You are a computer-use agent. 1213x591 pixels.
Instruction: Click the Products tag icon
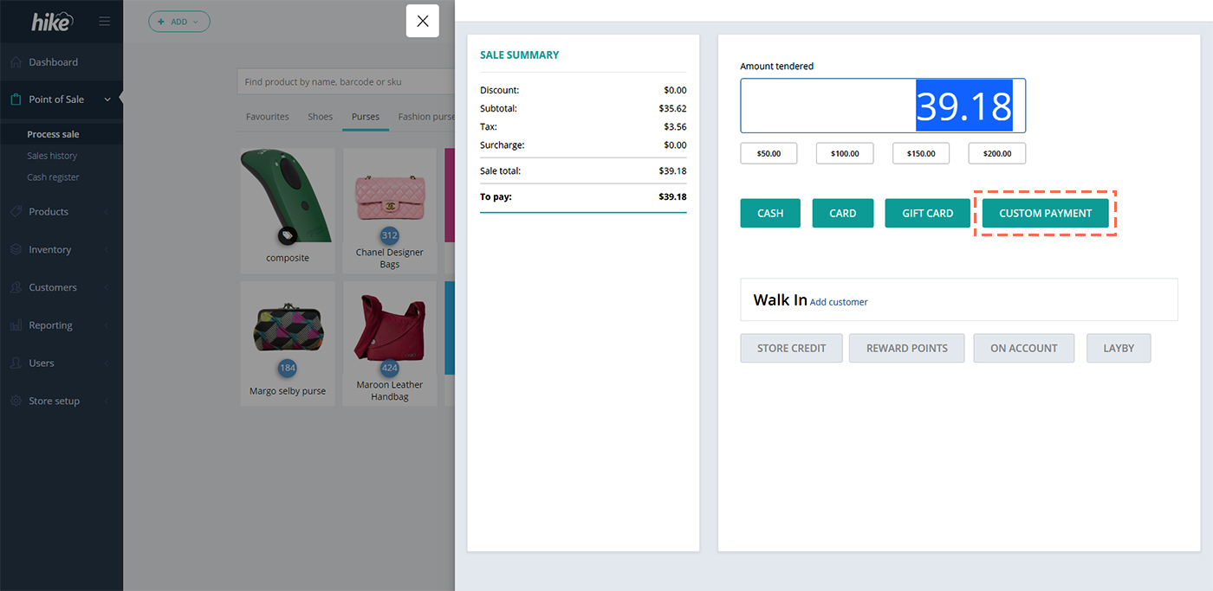[16, 212]
